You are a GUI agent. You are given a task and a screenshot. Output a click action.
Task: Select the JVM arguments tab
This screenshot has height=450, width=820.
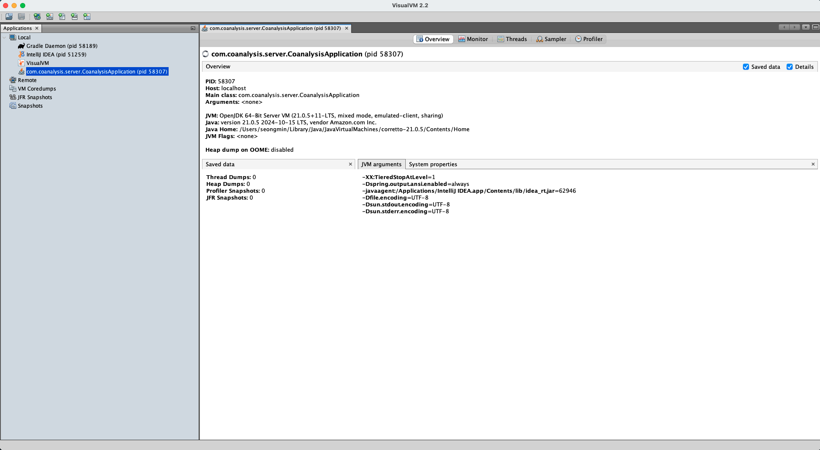(381, 165)
